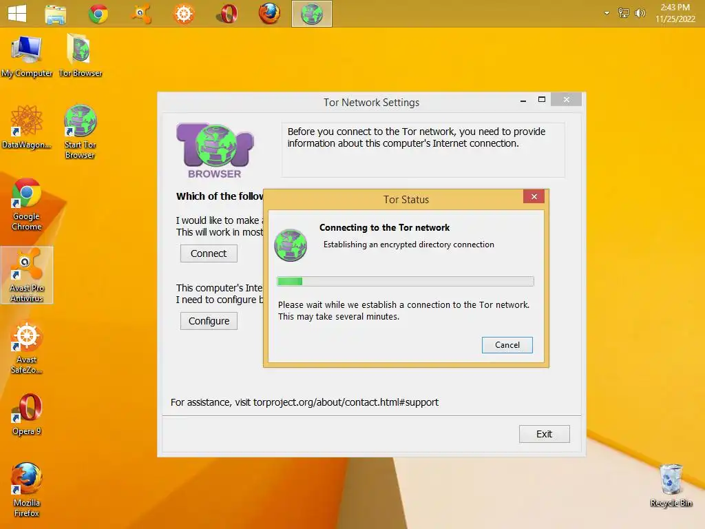Open the Windows Start button
705x529 pixels.
tap(17, 14)
